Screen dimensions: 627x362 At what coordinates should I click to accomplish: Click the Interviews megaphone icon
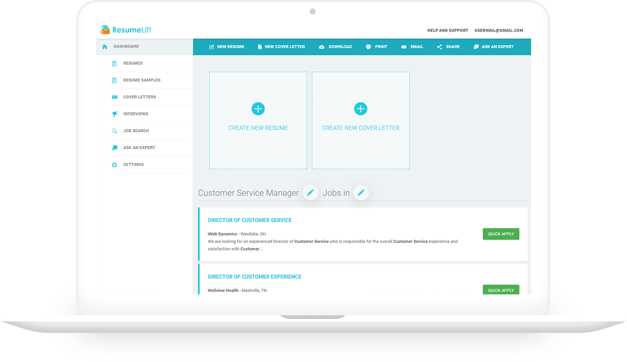(x=114, y=114)
